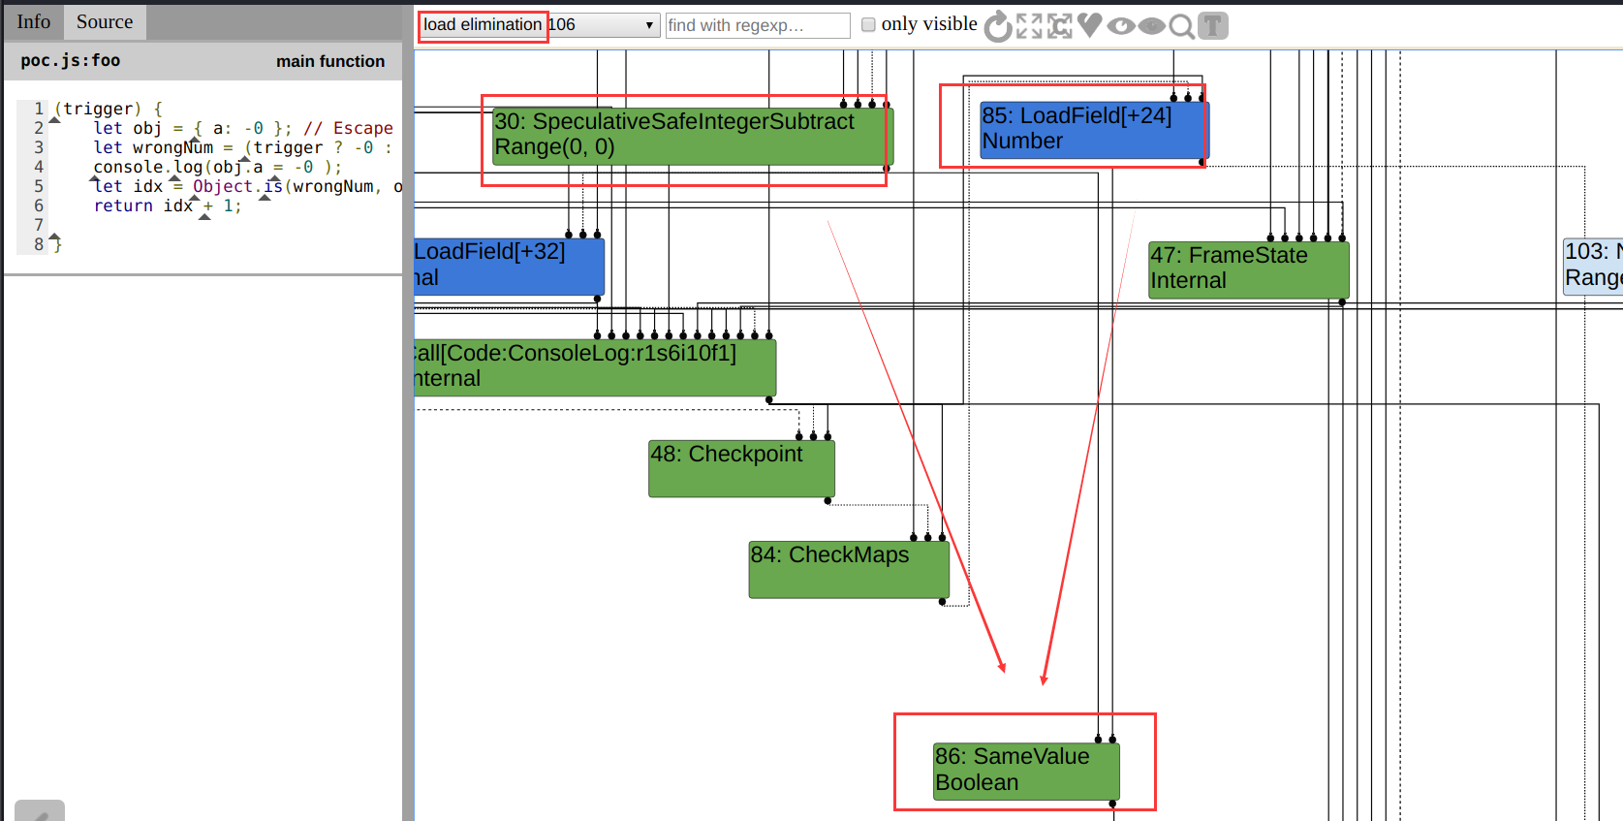
Task: Switch to the Source tab
Action: [x=105, y=21]
